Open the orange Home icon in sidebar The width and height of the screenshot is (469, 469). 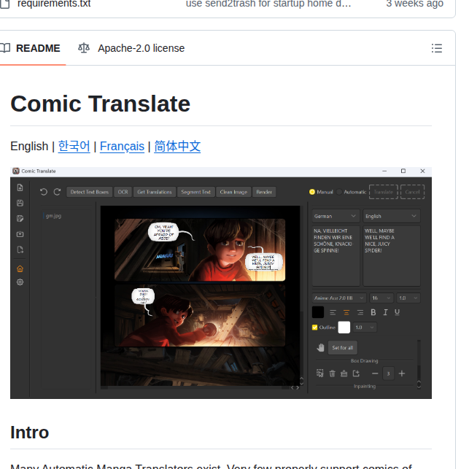[x=20, y=268]
